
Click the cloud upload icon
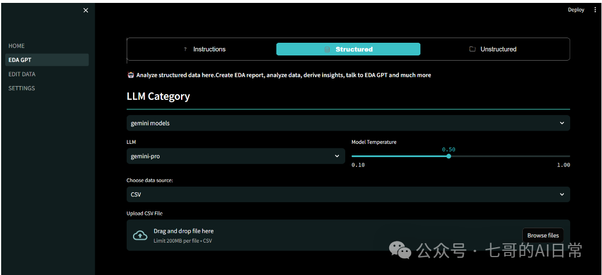(x=140, y=236)
